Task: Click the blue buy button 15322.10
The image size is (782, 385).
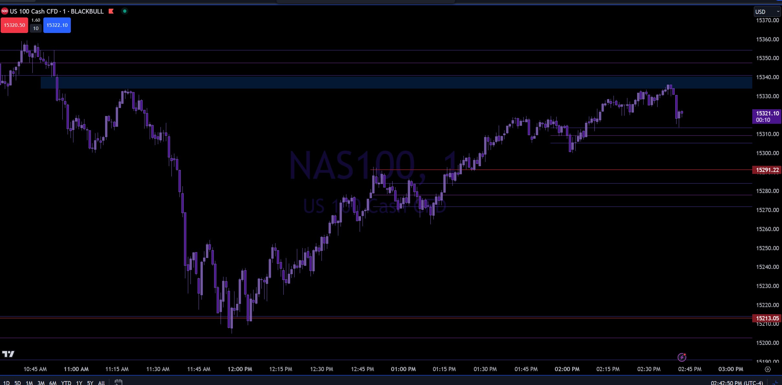Action: point(57,25)
